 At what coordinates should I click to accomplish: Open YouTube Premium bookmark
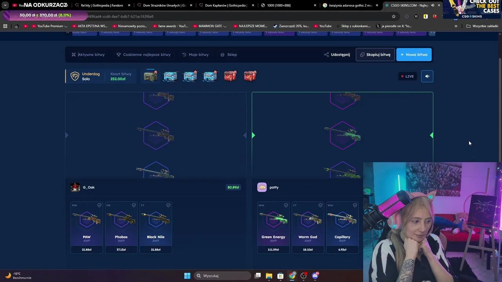click(49, 26)
